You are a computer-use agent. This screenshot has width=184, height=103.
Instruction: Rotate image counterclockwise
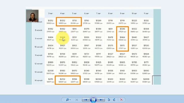click(x=109, y=100)
